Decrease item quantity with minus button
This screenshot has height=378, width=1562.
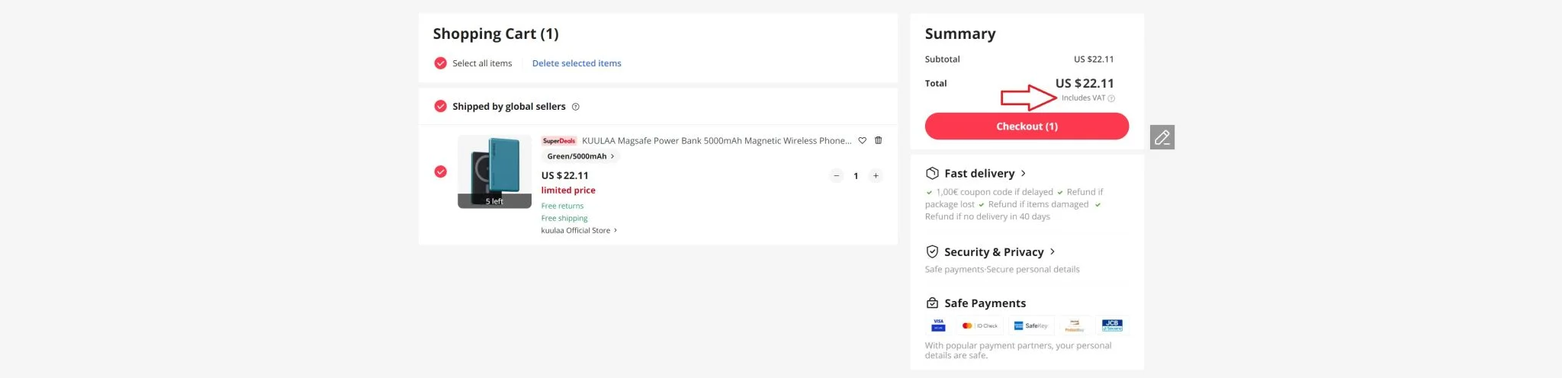(x=836, y=176)
